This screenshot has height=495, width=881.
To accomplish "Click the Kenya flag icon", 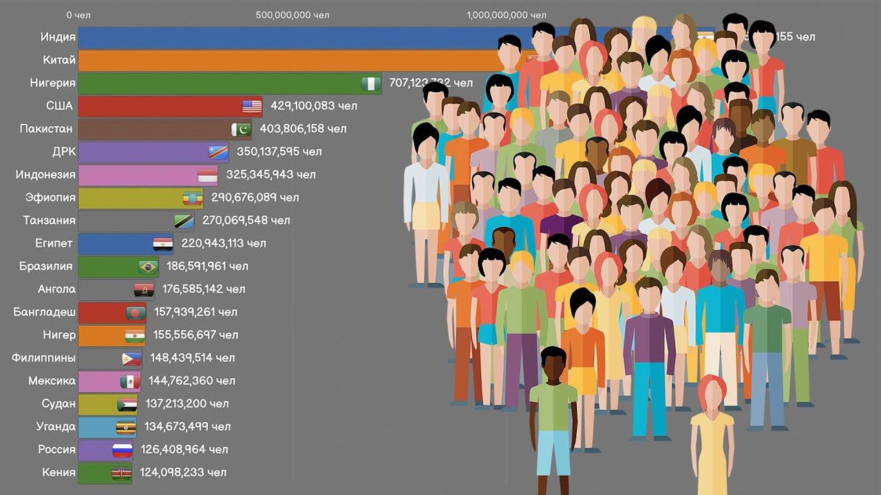I will point(121,473).
